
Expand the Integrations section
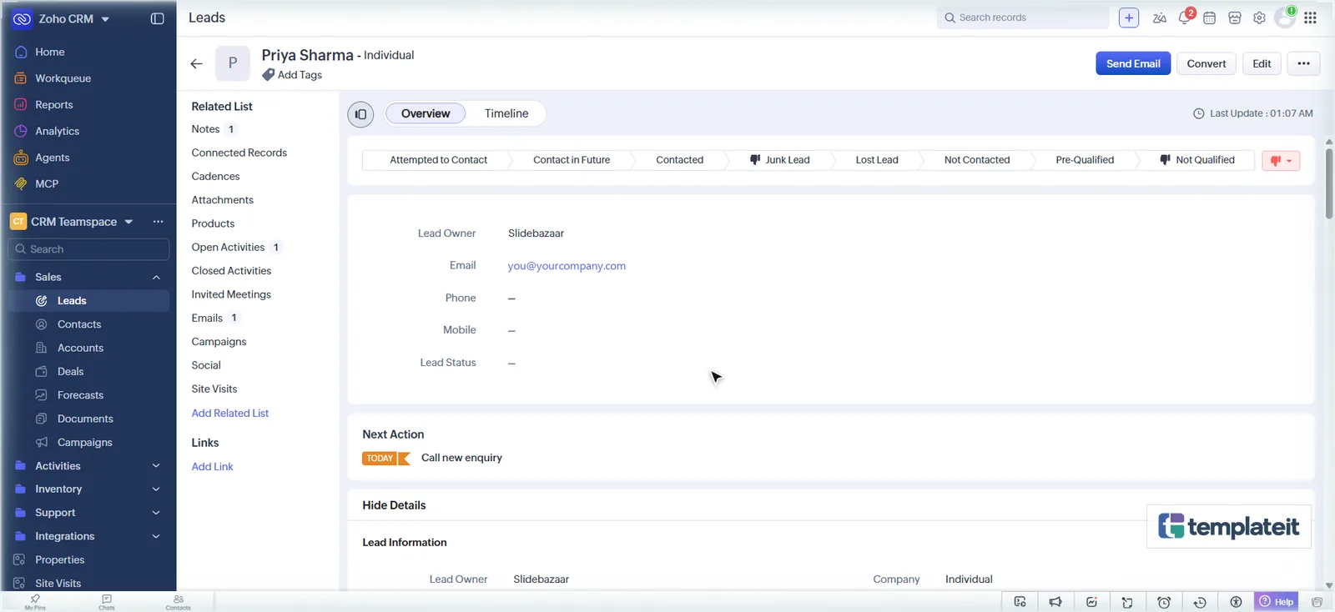(156, 536)
